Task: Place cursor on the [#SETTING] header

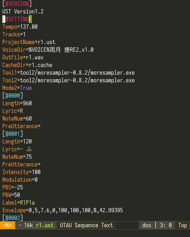Action: point(17,19)
